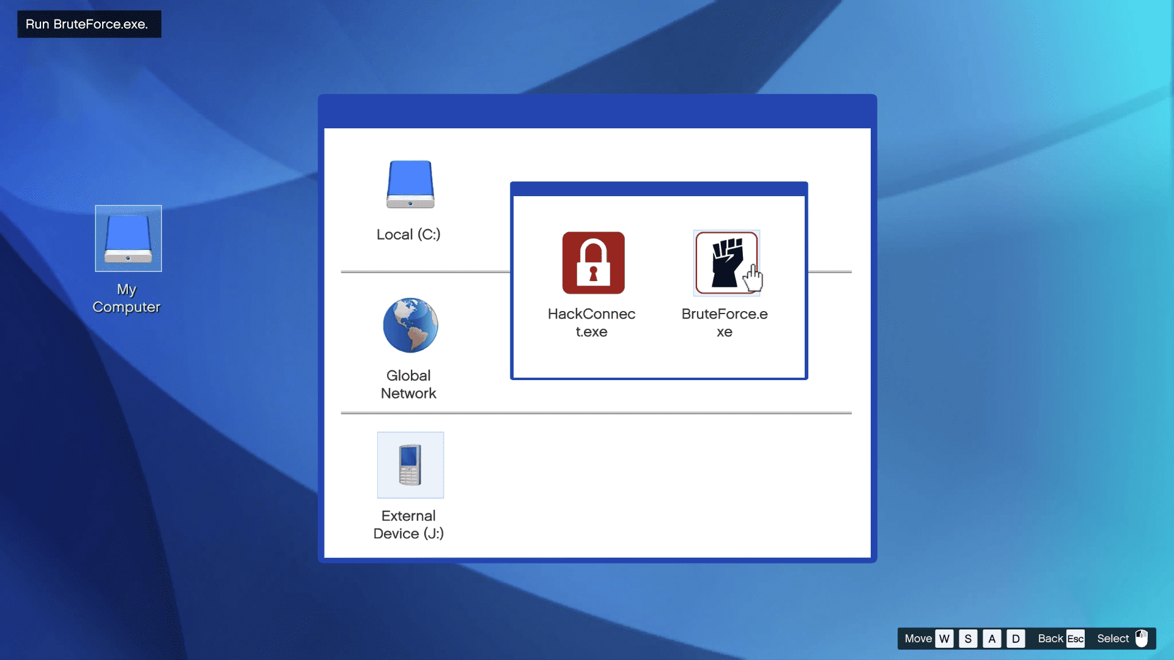Click the Global Network text label

[408, 384]
